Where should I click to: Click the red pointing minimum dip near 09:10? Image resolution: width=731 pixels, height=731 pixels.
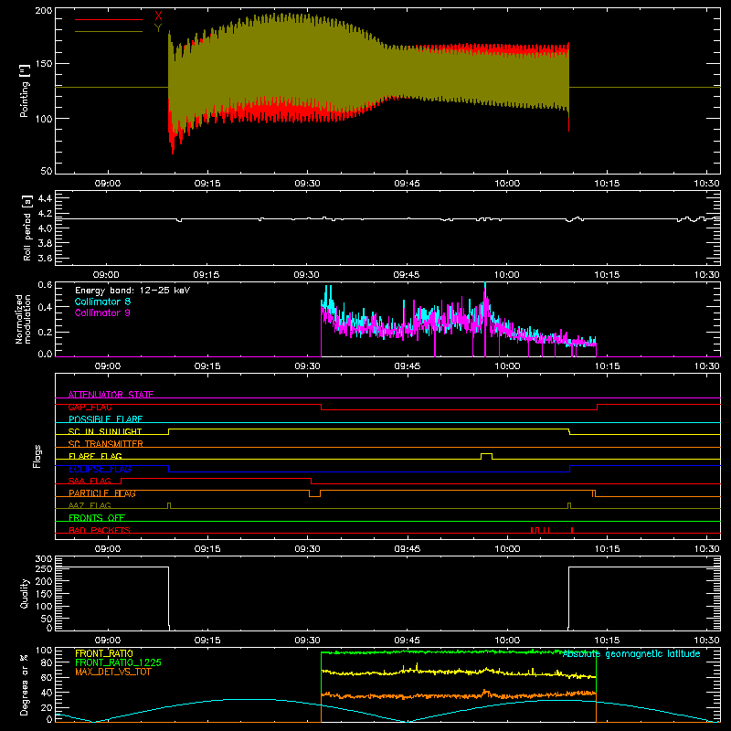(173, 143)
